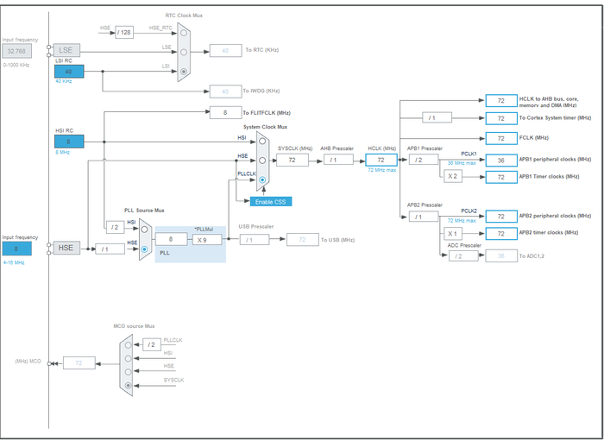Click the LSE input frequency field 32.768

tap(16, 51)
